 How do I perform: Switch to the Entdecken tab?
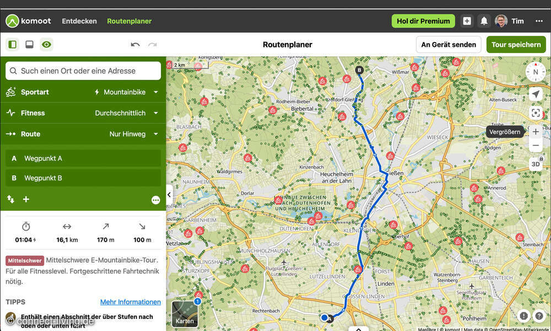coord(79,21)
